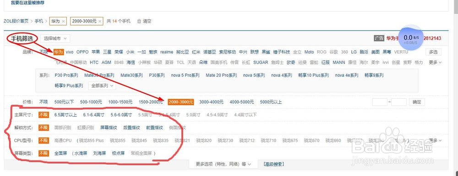The height and width of the screenshot is (176, 458).
Task: Select the Mate30系列 series
Action: click(x=131, y=75)
